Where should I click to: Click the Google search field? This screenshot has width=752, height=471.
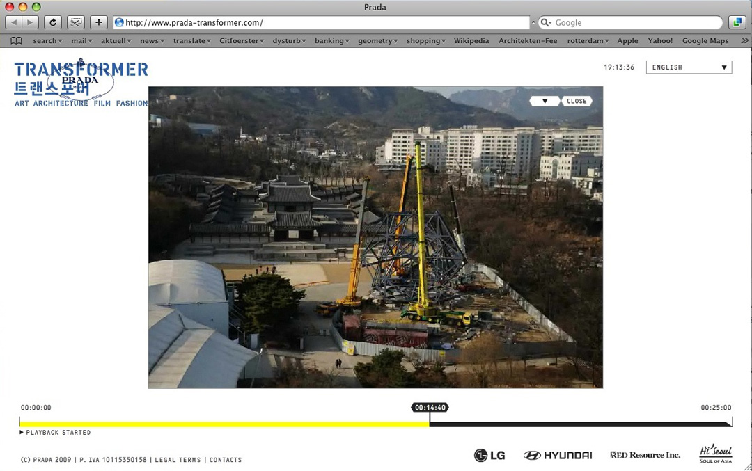pyautogui.click(x=631, y=22)
